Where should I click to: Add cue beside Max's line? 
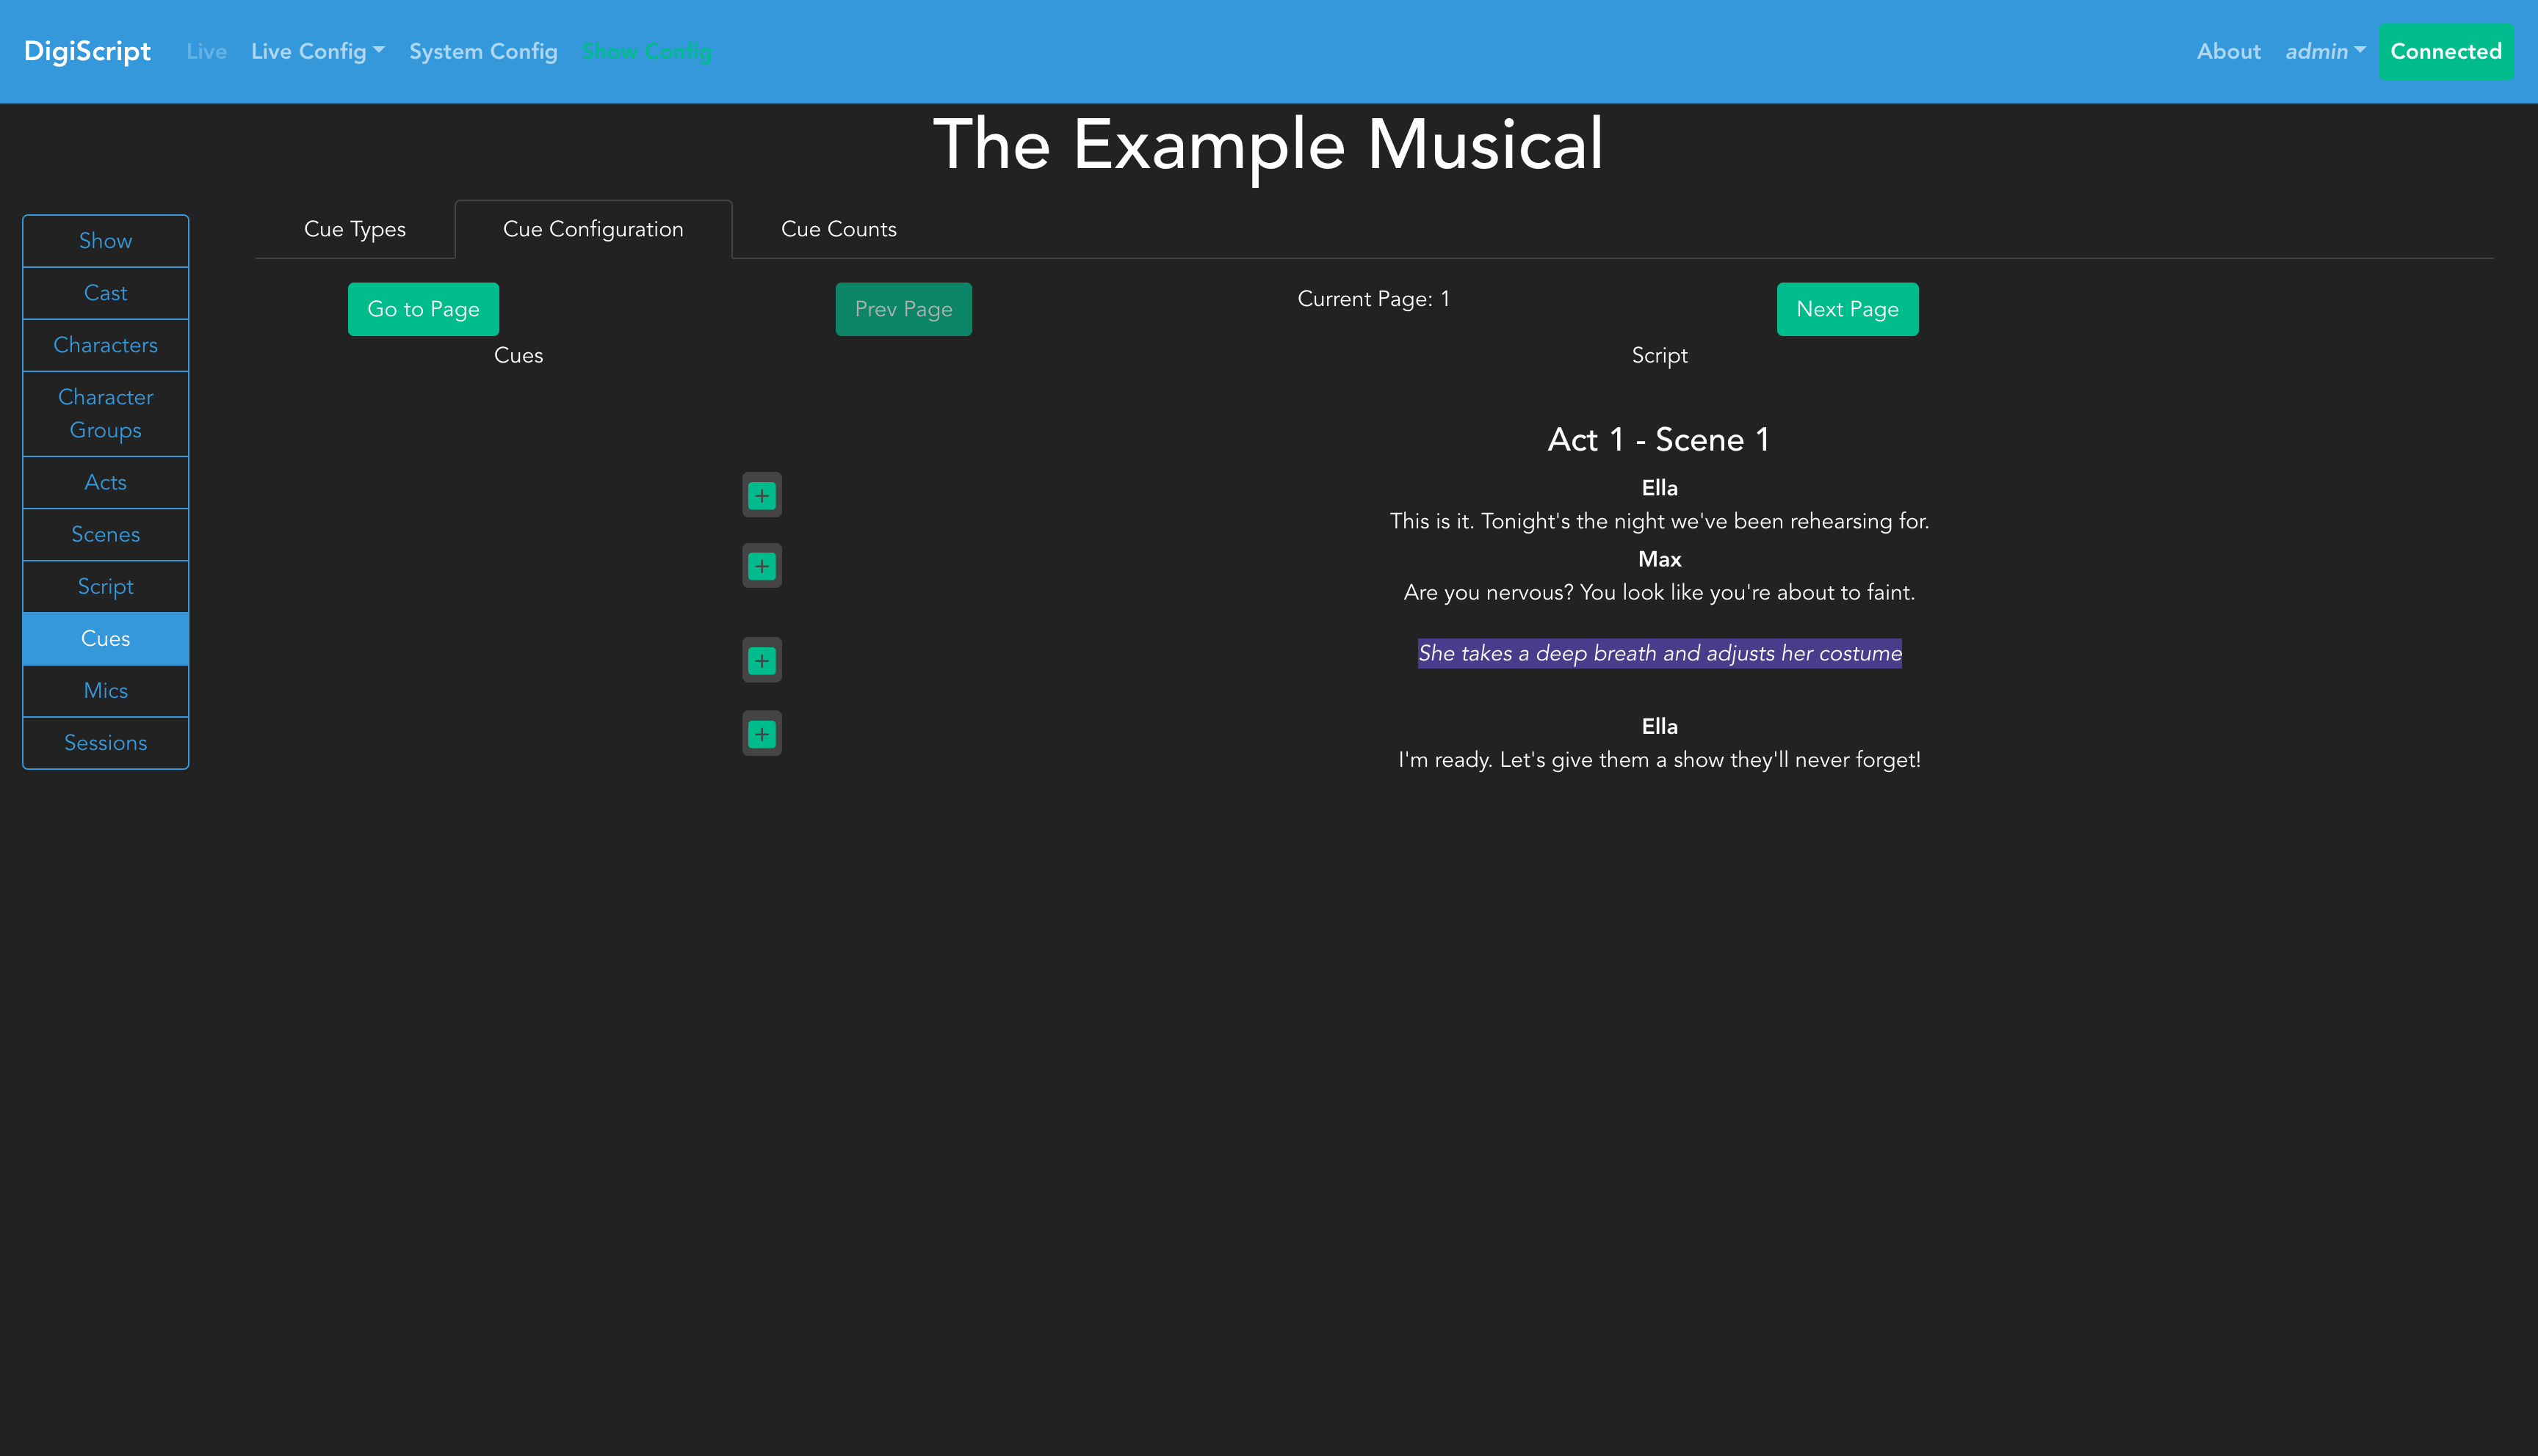762,567
